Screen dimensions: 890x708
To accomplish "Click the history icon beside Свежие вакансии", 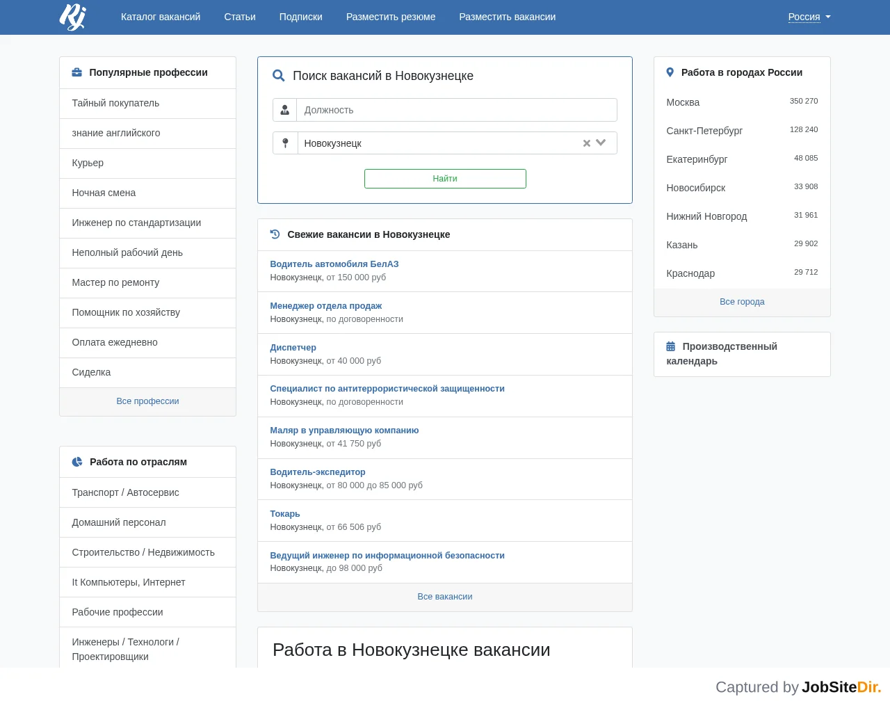I will pos(275,234).
